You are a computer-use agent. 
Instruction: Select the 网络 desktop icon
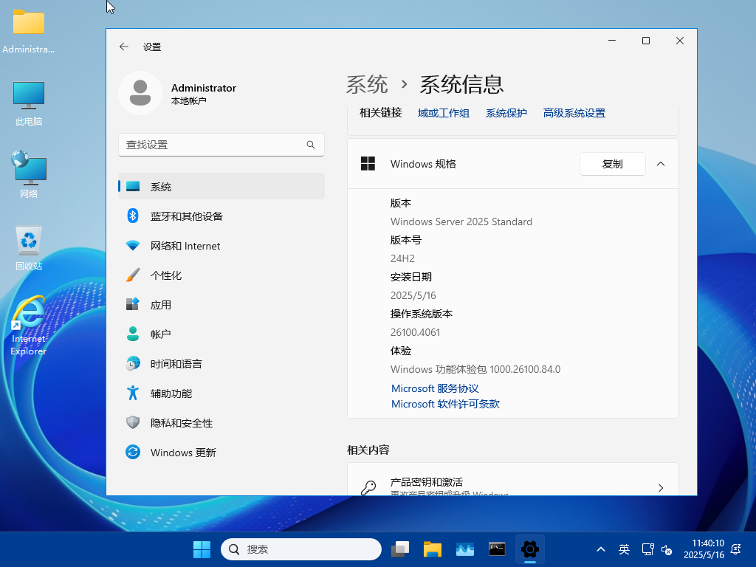(29, 174)
